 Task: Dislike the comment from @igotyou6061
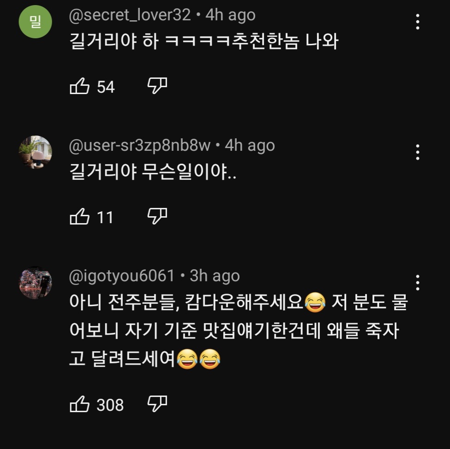point(157,404)
